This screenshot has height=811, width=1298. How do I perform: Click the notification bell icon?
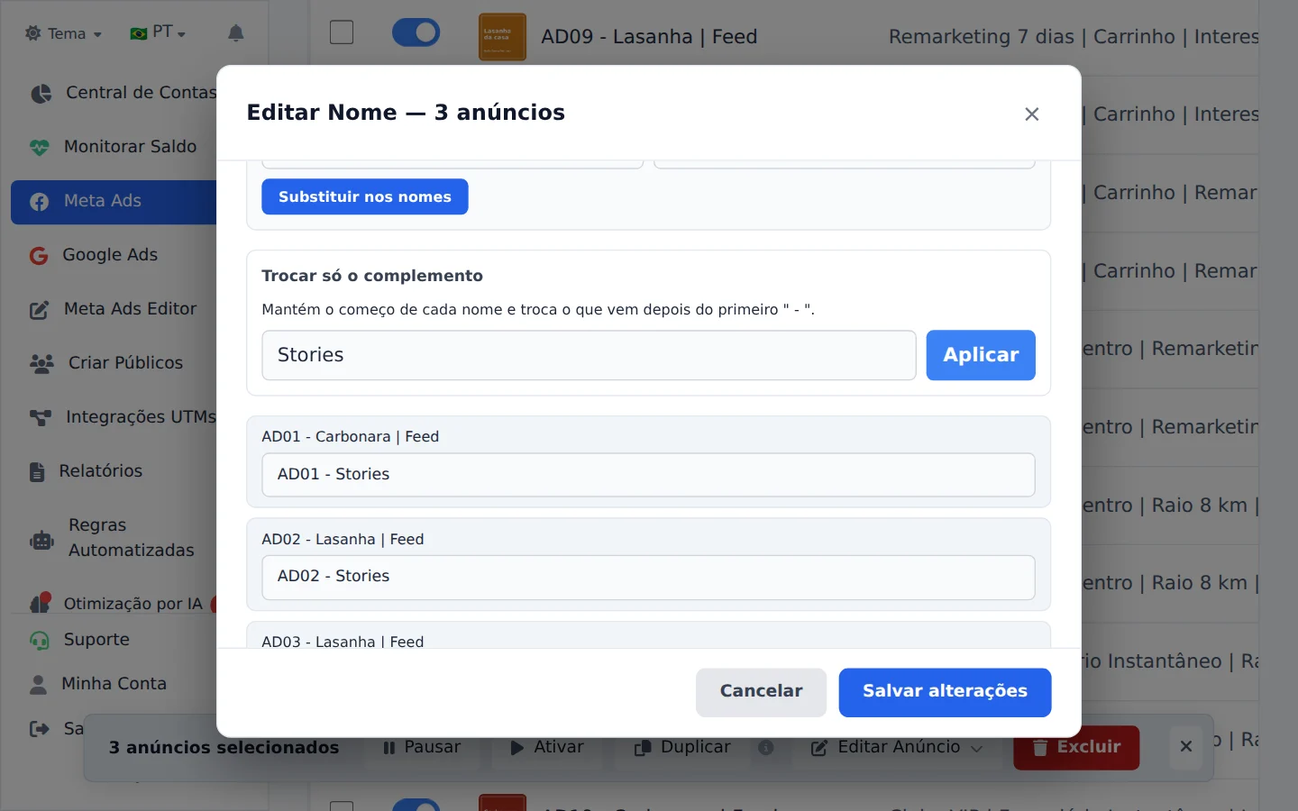click(235, 33)
